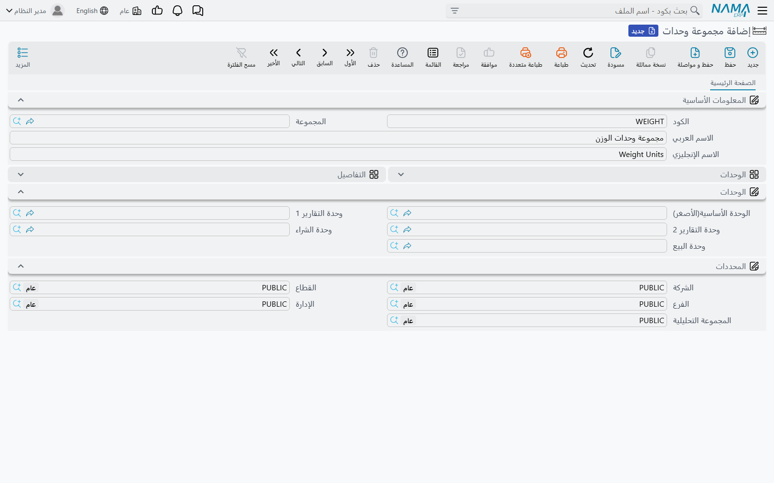This screenshot has height=483, width=774.
Task: Click the وحدة الشراء label
Action: [314, 230]
